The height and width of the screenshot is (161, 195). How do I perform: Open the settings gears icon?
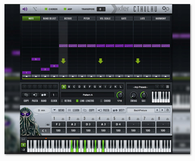coord(165,9)
